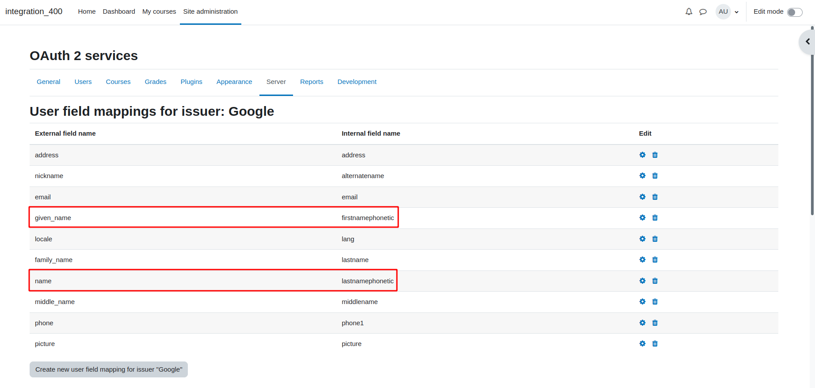This screenshot has height=388, width=815.
Task: Click the firstnamephonetic internal field cell
Action: click(368, 218)
